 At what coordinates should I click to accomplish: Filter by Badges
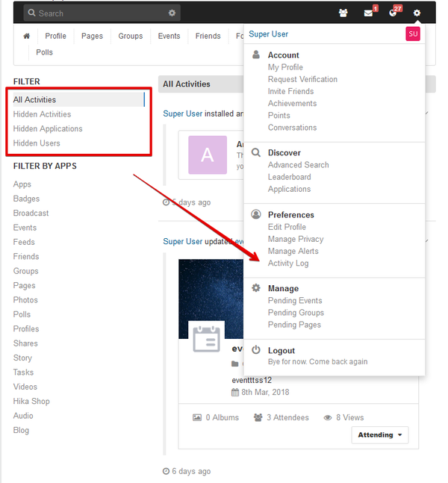26,199
